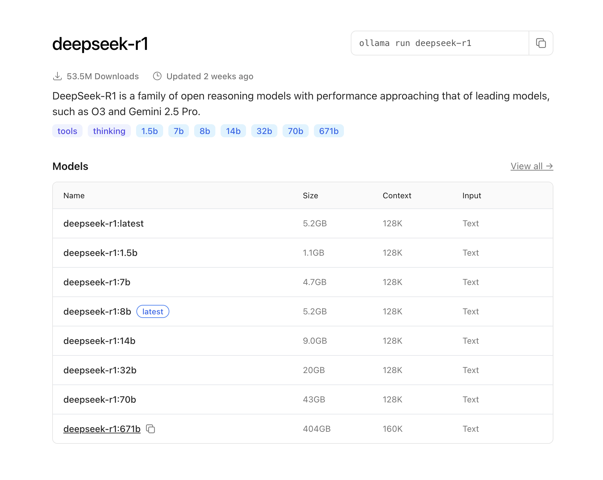Open the deepseek-r1:14b model

[100, 341]
